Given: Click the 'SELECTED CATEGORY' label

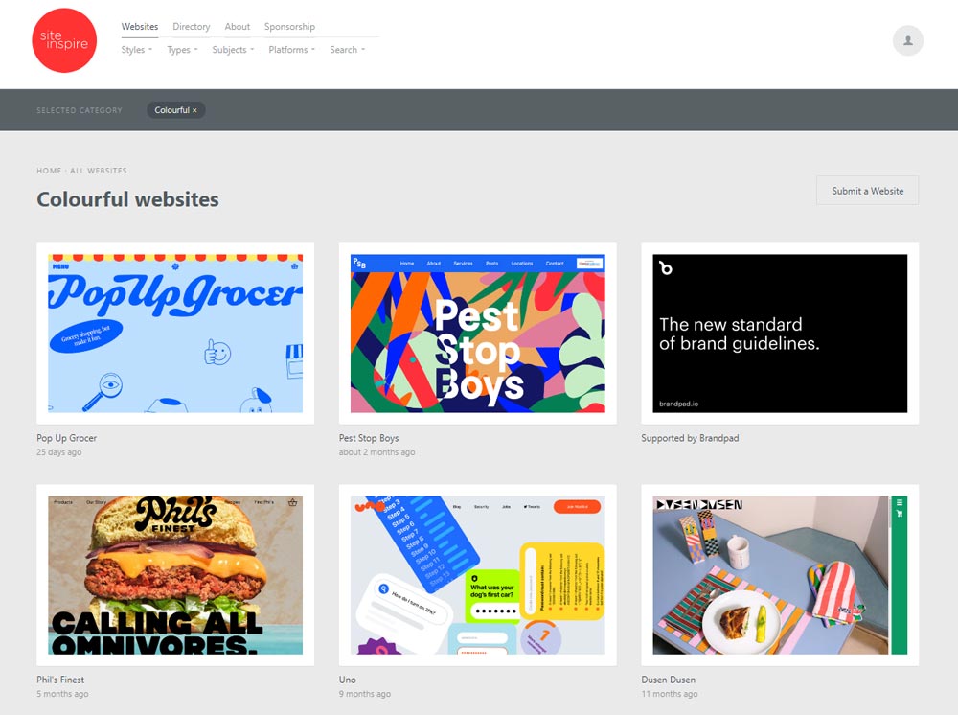Looking at the screenshot, I should [x=80, y=110].
